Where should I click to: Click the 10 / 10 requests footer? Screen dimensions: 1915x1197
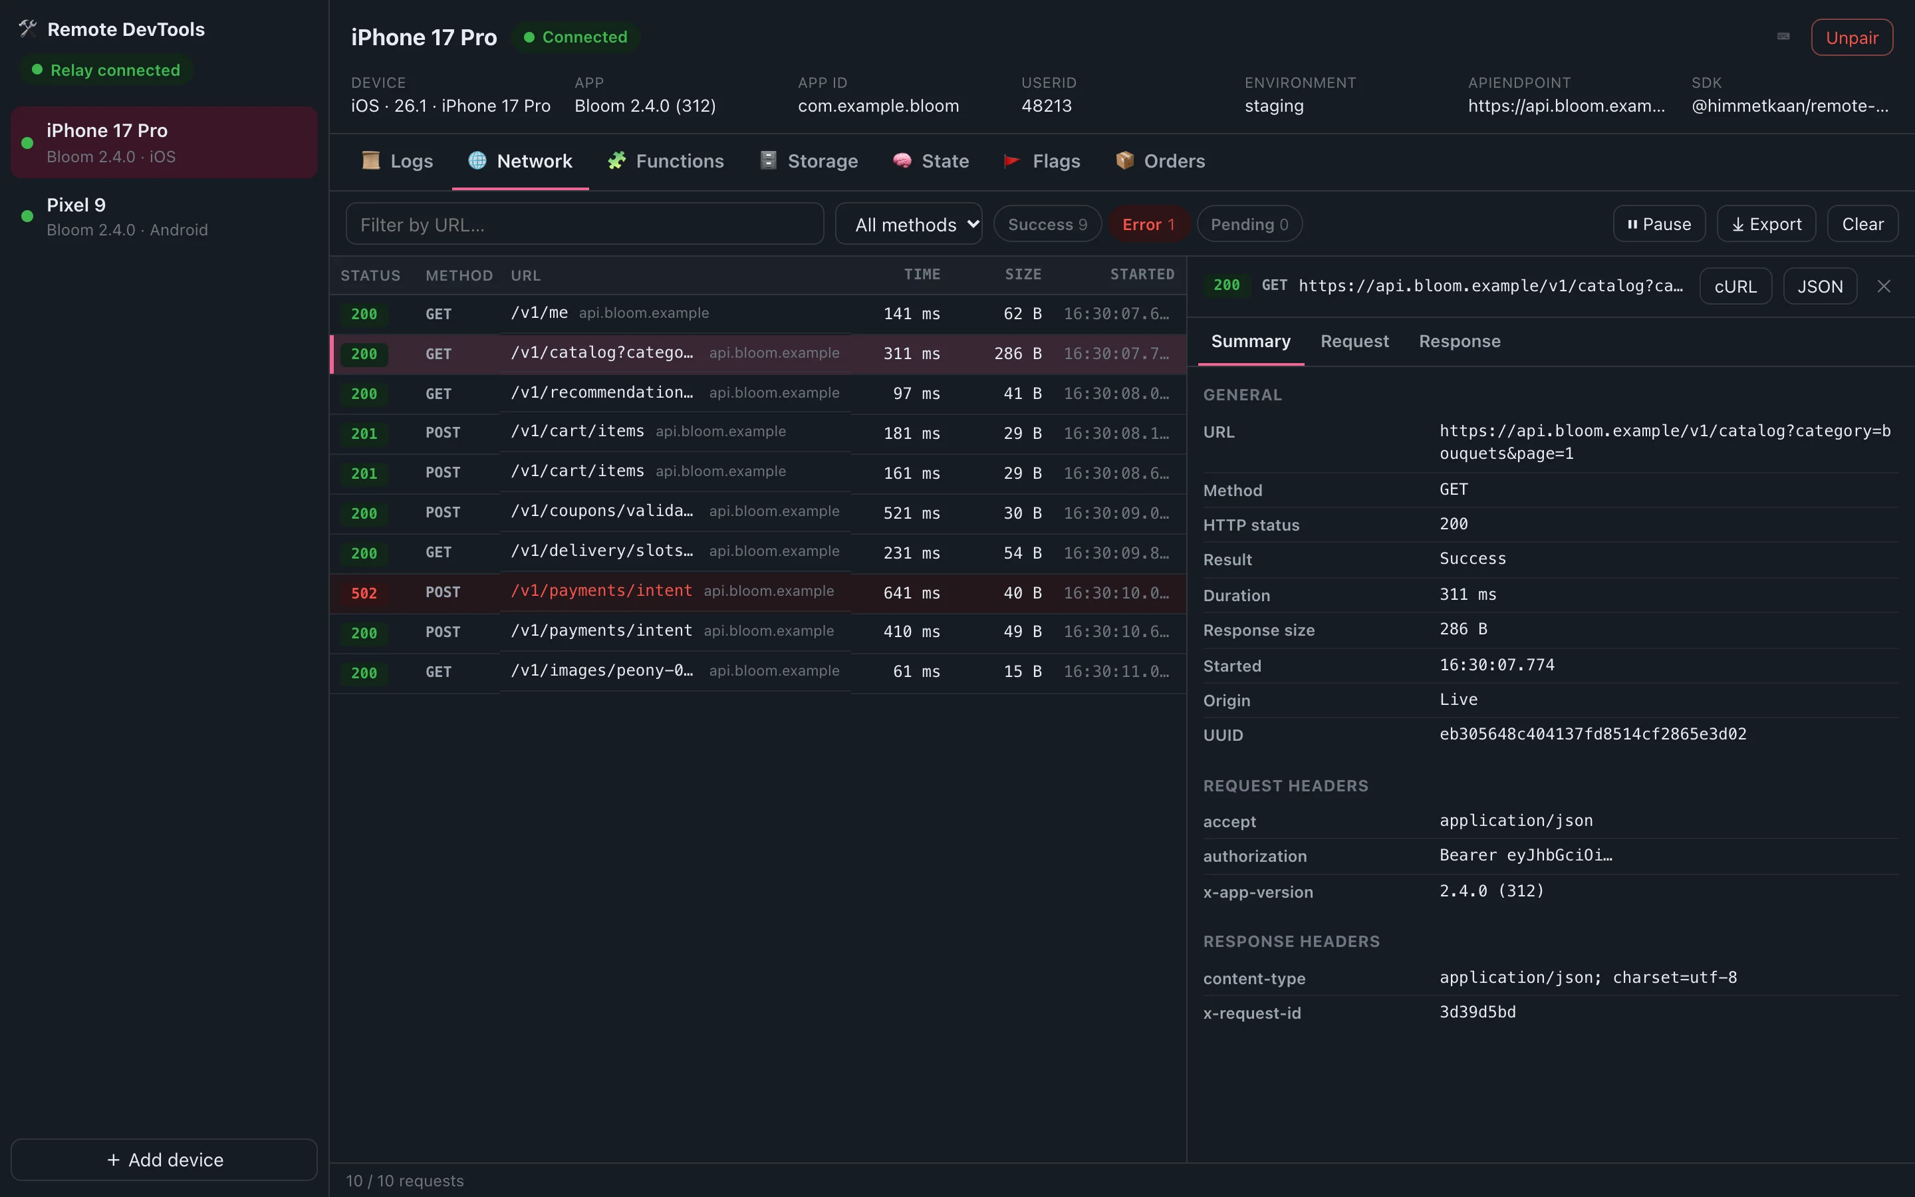click(x=404, y=1180)
